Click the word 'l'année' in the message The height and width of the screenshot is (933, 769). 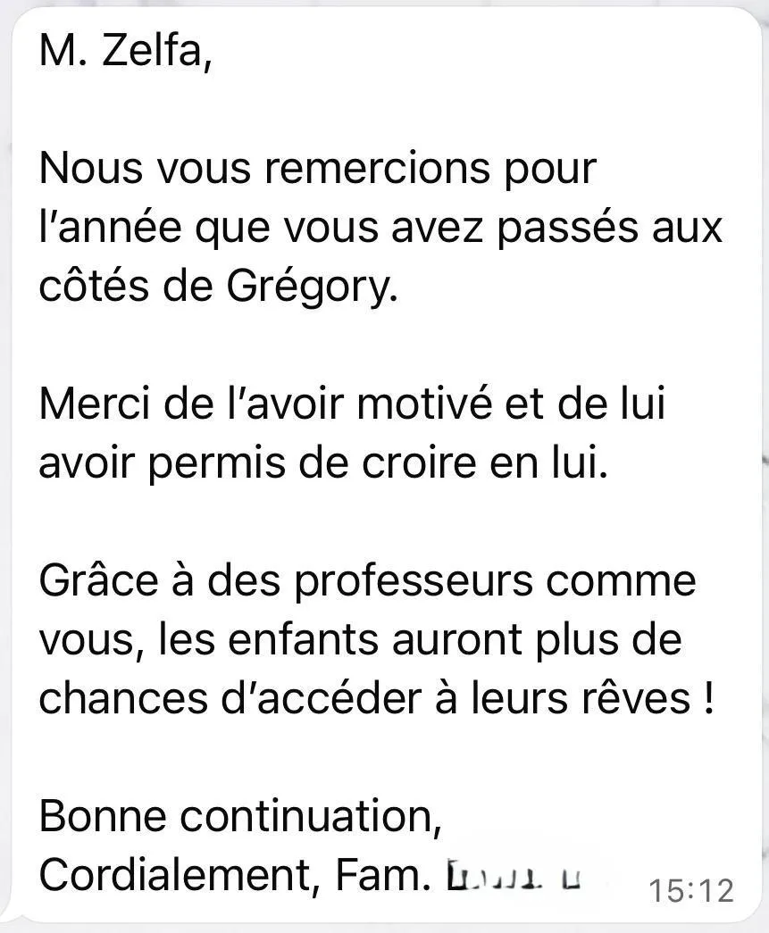[x=110, y=228]
